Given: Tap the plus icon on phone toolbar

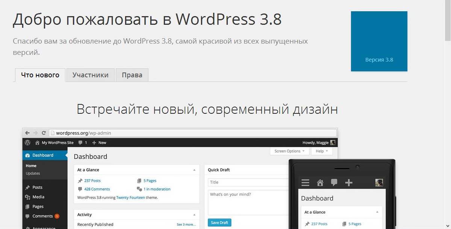Looking at the screenshot, I should (x=349, y=183).
